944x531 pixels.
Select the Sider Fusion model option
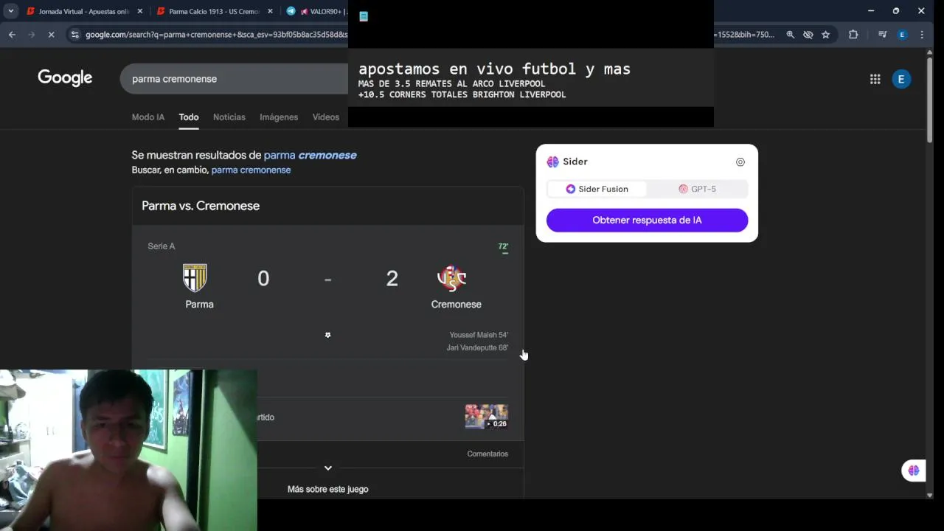coord(597,189)
